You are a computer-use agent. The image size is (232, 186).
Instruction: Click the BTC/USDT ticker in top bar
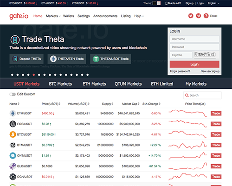(x=23, y=3)
